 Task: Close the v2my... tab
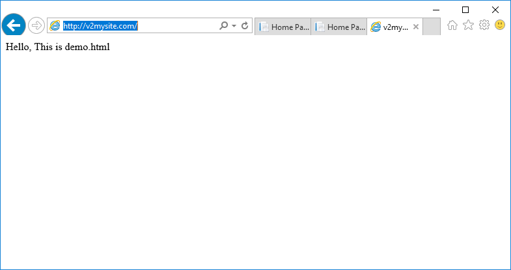[415, 27]
